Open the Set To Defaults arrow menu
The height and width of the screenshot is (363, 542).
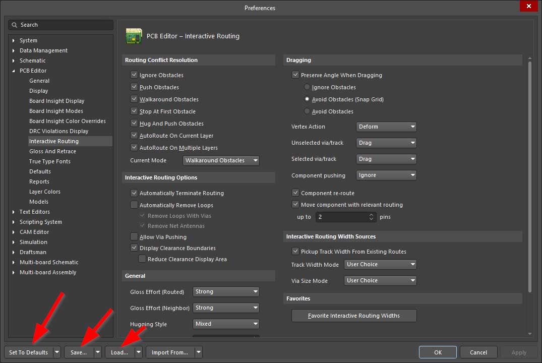point(57,352)
